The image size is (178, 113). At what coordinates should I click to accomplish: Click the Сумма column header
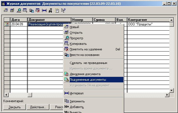coord(104,20)
